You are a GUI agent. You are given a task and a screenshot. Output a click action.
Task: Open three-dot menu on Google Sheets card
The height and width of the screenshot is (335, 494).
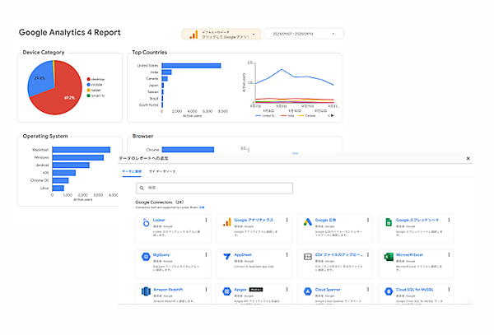click(450, 221)
